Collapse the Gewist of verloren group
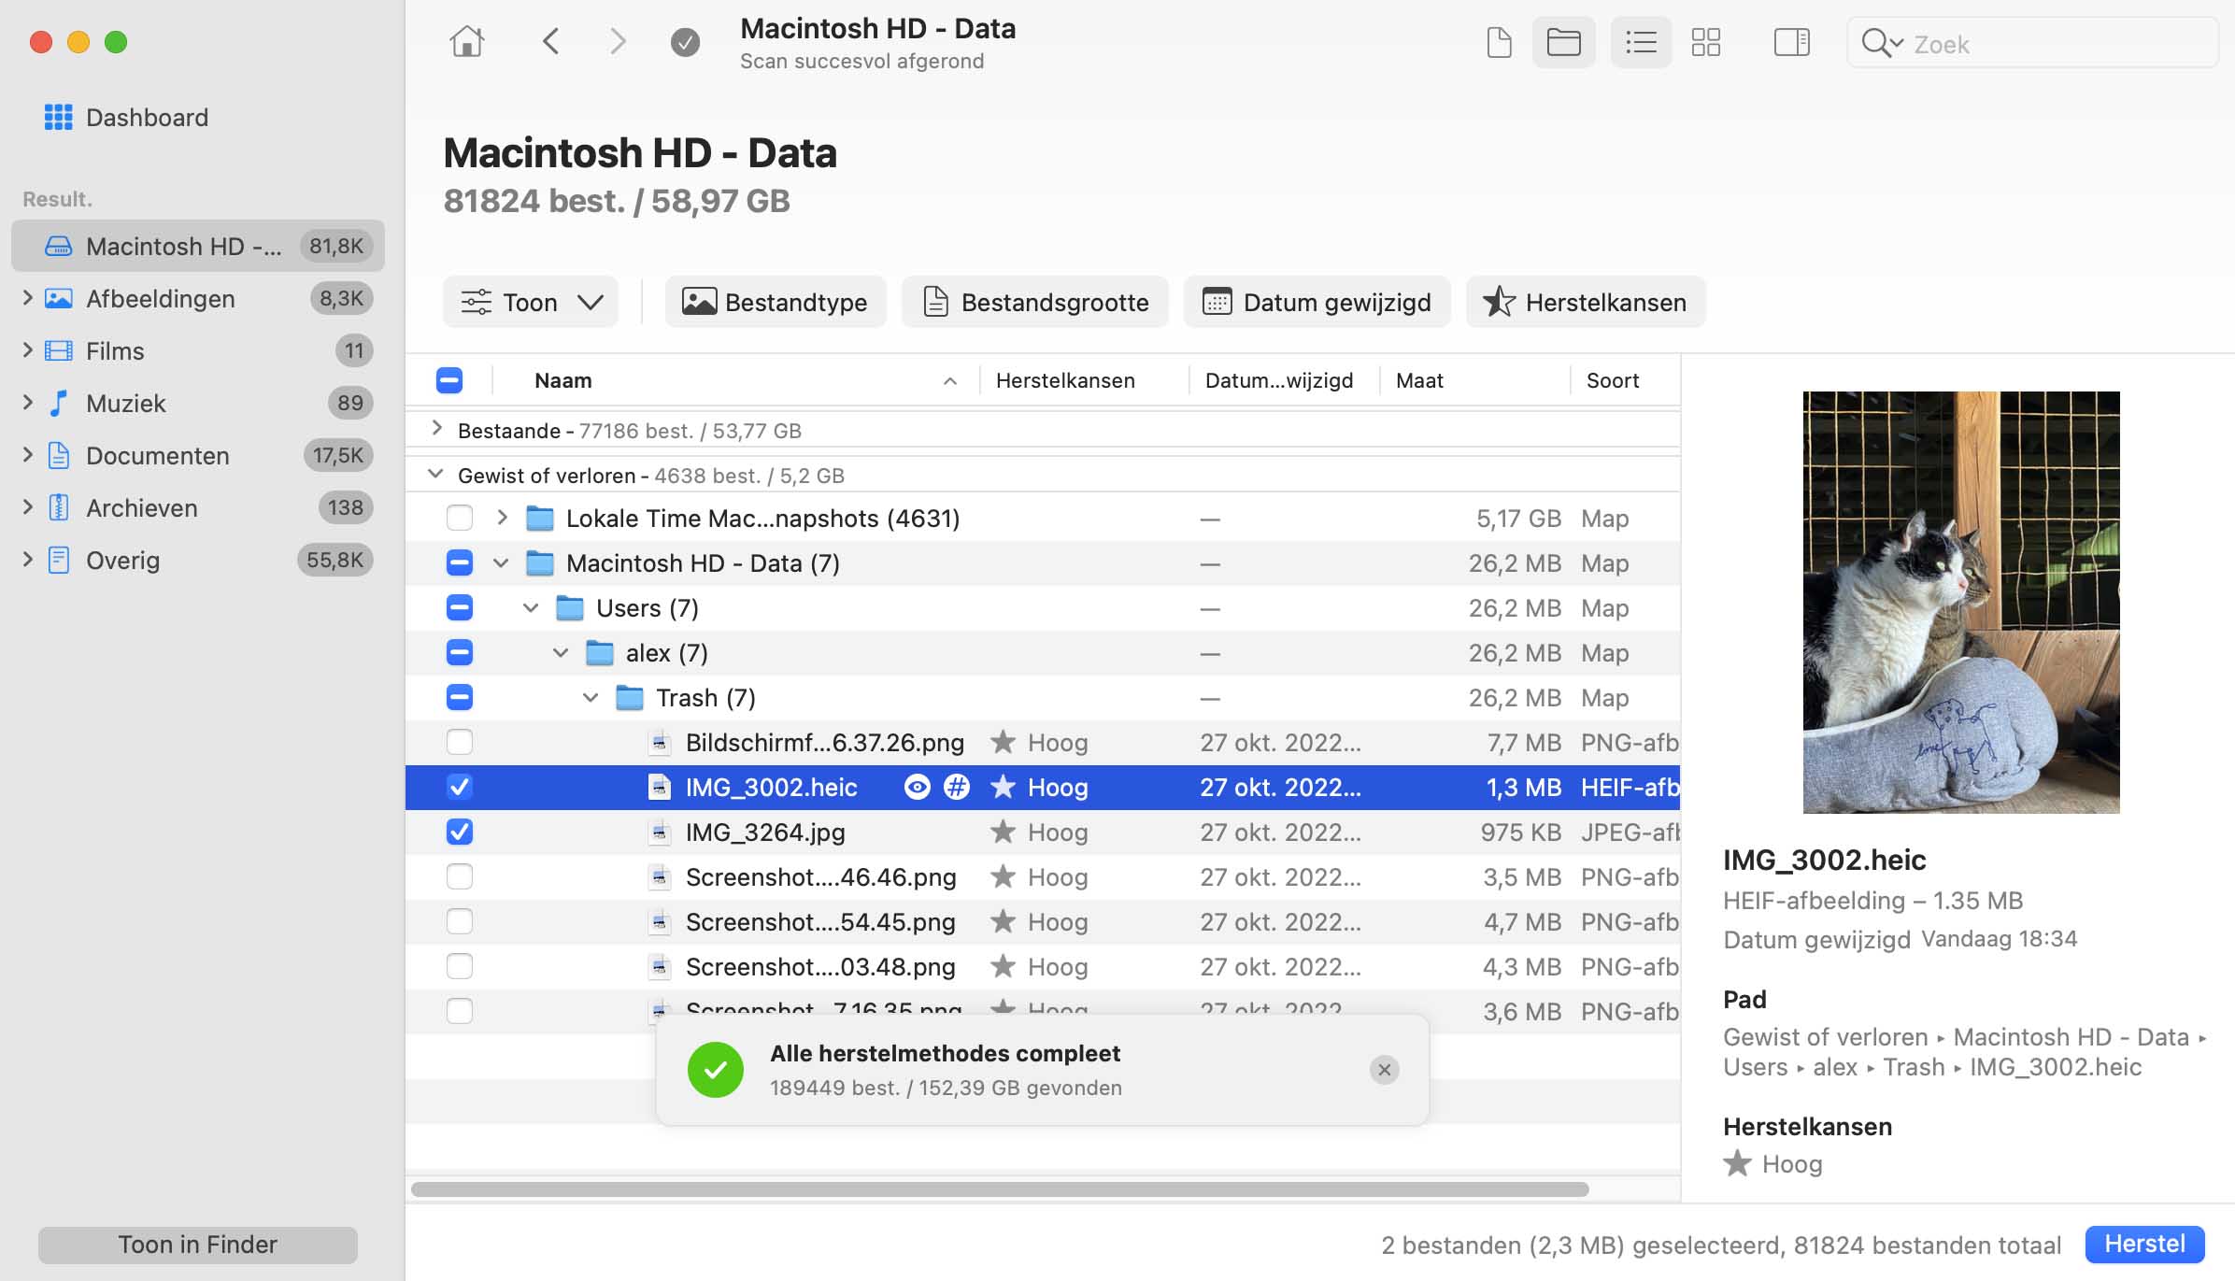Image resolution: width=2235 pixels, height=1281 pixels. tap(435, 474)
